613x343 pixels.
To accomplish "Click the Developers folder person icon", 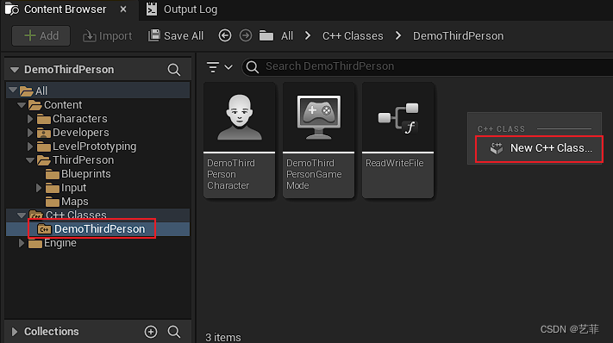I will (43, 133).
